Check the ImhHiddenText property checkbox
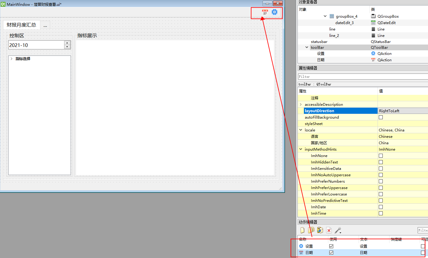This screenshot has height=258, width=428. click(x=381, y=162)
